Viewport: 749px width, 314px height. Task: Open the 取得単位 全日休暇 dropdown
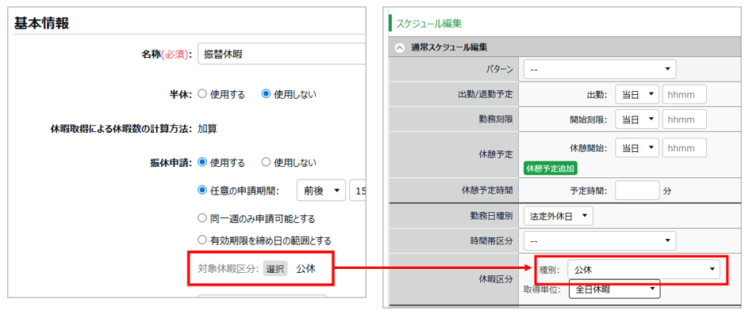(x=615, y=289)
